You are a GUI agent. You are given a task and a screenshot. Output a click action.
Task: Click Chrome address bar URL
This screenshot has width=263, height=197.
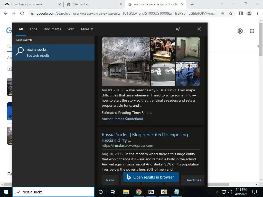[x=126, y=13]
